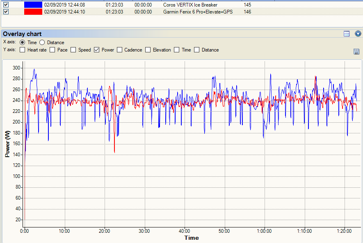Uncheck the Garmin Fenix 6 Pro row checkbox
The image size is (363, 243).
6,12
